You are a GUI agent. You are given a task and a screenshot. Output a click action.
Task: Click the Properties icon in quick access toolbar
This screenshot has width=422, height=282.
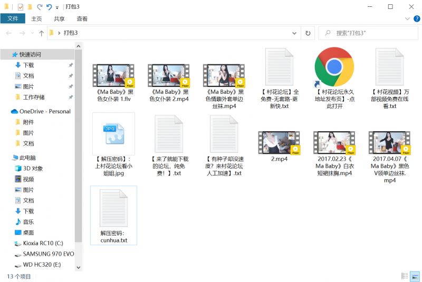(21, 7)
